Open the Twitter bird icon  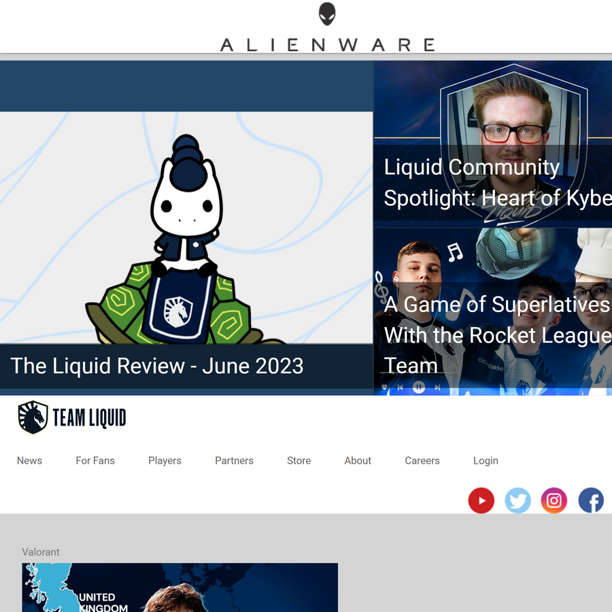tap(518, 500)
